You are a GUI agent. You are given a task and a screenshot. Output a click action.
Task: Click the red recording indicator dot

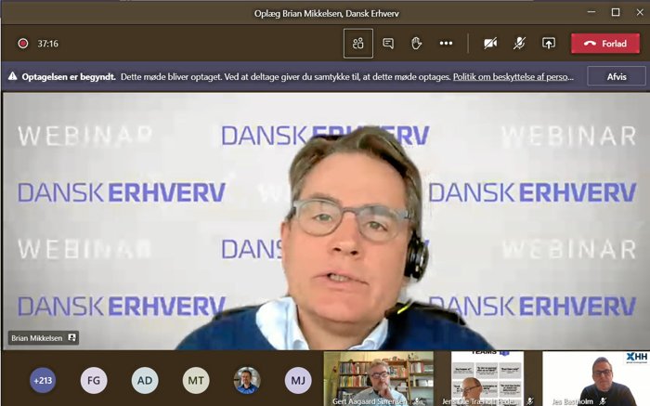22,44
